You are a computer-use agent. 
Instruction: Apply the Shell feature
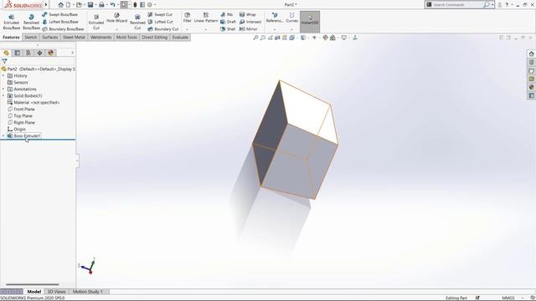228,29
